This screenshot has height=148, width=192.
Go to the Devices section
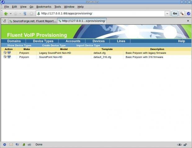pyautogui.click(x=99, y=41)
